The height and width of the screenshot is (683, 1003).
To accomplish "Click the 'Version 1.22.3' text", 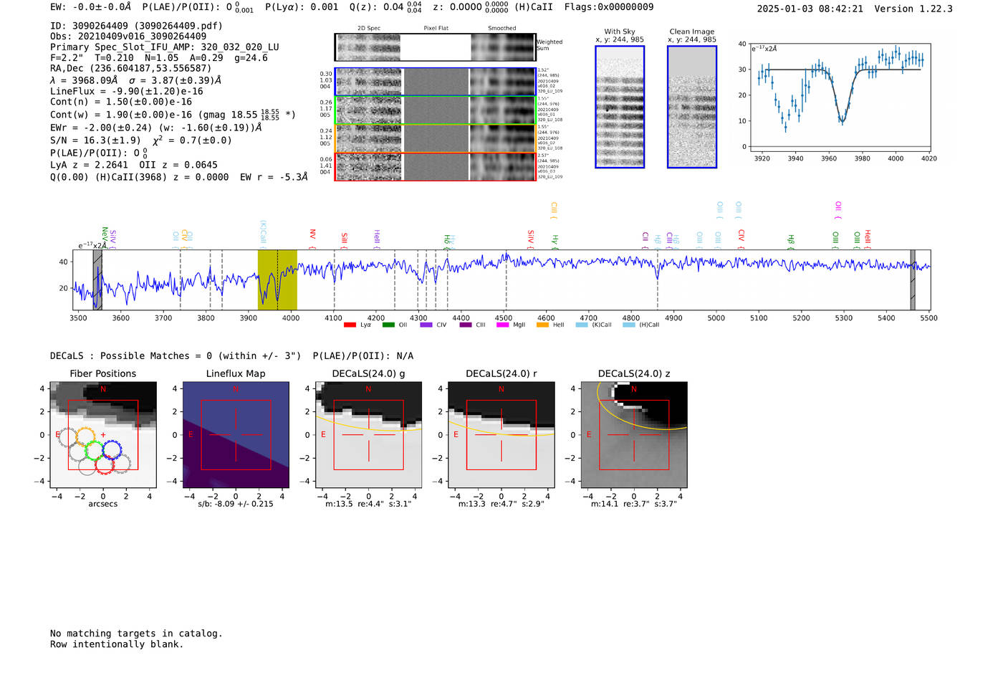I will 913,9.
